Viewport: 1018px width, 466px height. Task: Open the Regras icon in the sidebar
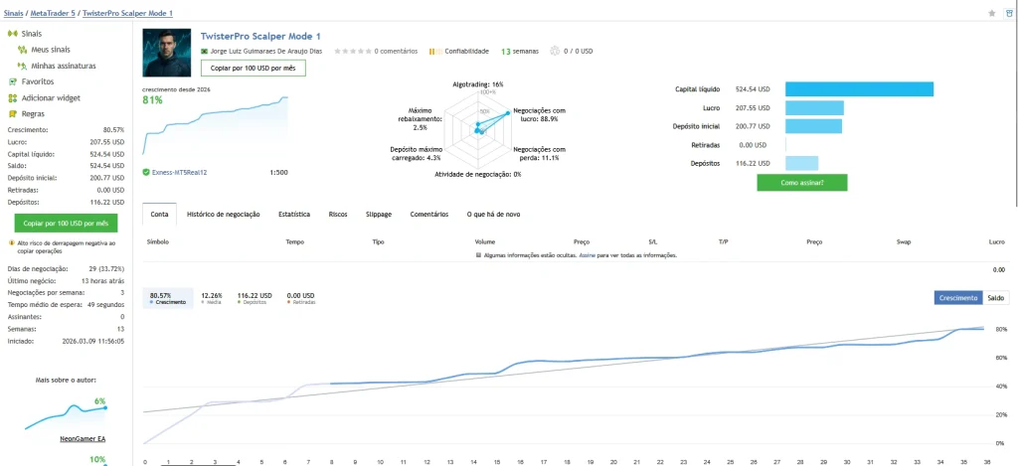tap(12, 114)
